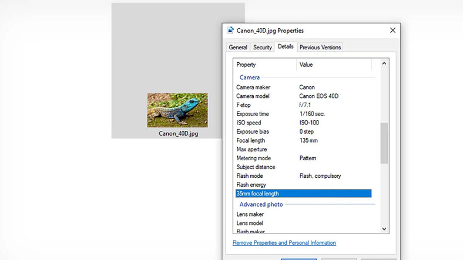Switch to the General tab

tap(238, 47)
